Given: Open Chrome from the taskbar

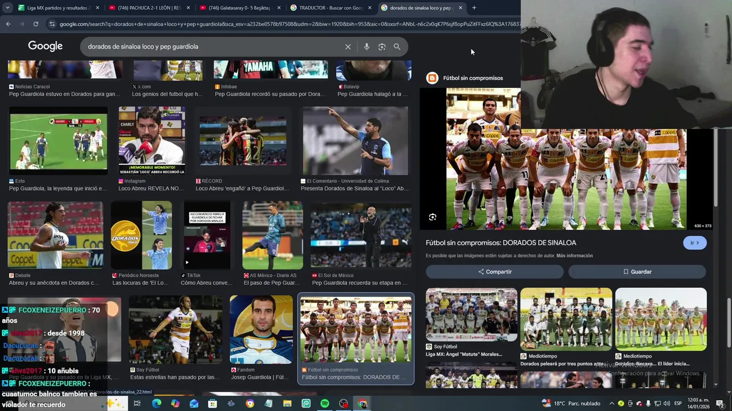Looking at the screenshot, I should [363, 404].
